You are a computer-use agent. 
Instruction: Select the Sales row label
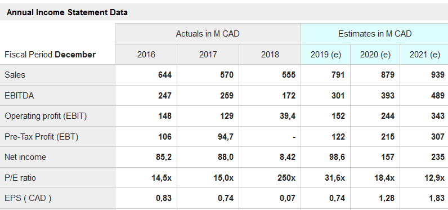(x=15, y=75)
